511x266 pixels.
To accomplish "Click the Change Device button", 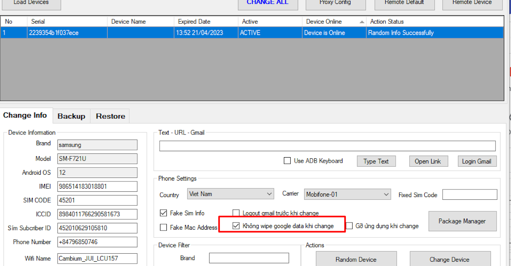I will tap(449, 259).
